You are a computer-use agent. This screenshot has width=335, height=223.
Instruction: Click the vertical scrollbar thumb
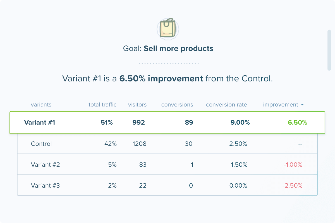329,50
